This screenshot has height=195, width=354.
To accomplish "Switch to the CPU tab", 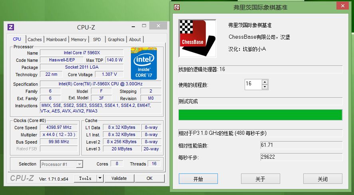I will 17,39.
